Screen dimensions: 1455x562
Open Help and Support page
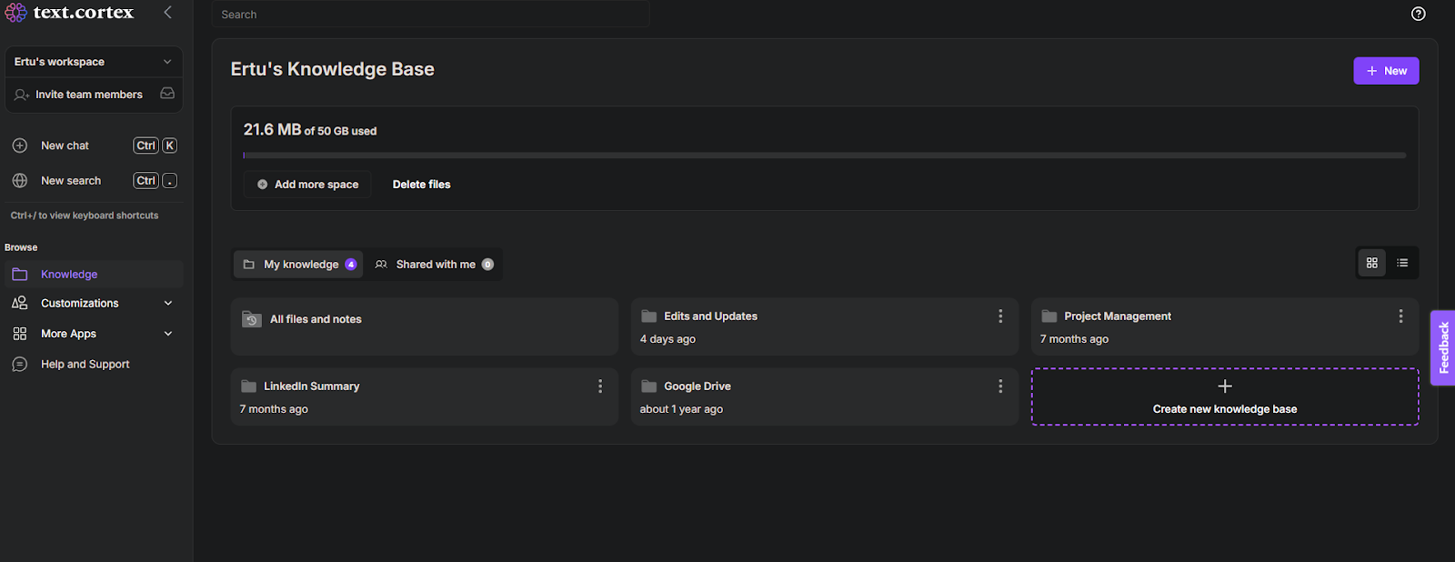tap(94, 365)
